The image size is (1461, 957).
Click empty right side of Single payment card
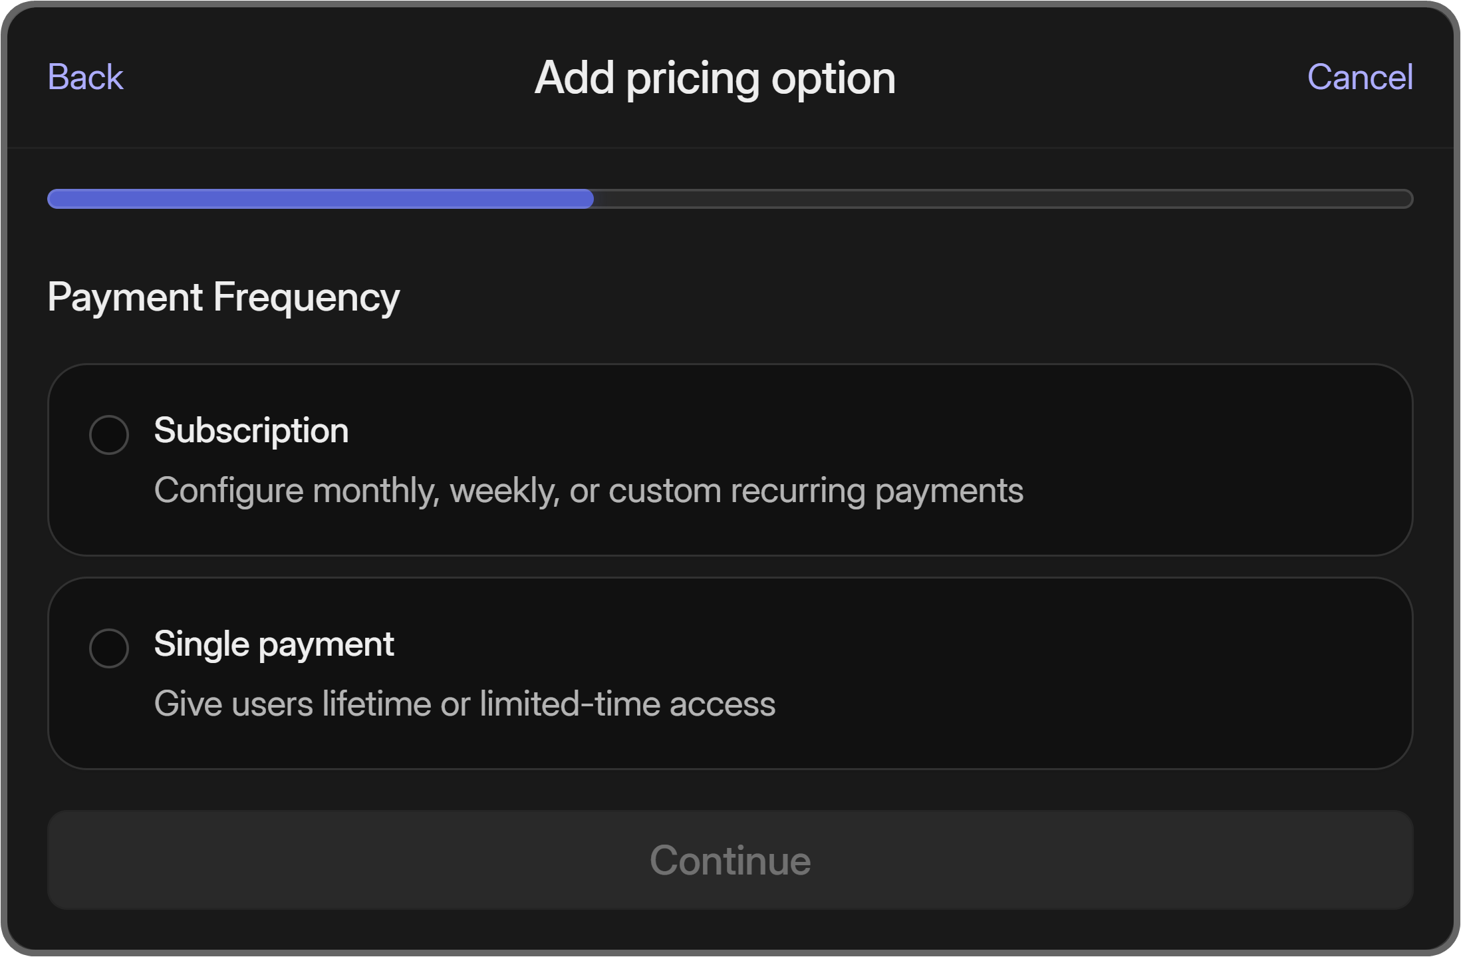click(1230, 673)
